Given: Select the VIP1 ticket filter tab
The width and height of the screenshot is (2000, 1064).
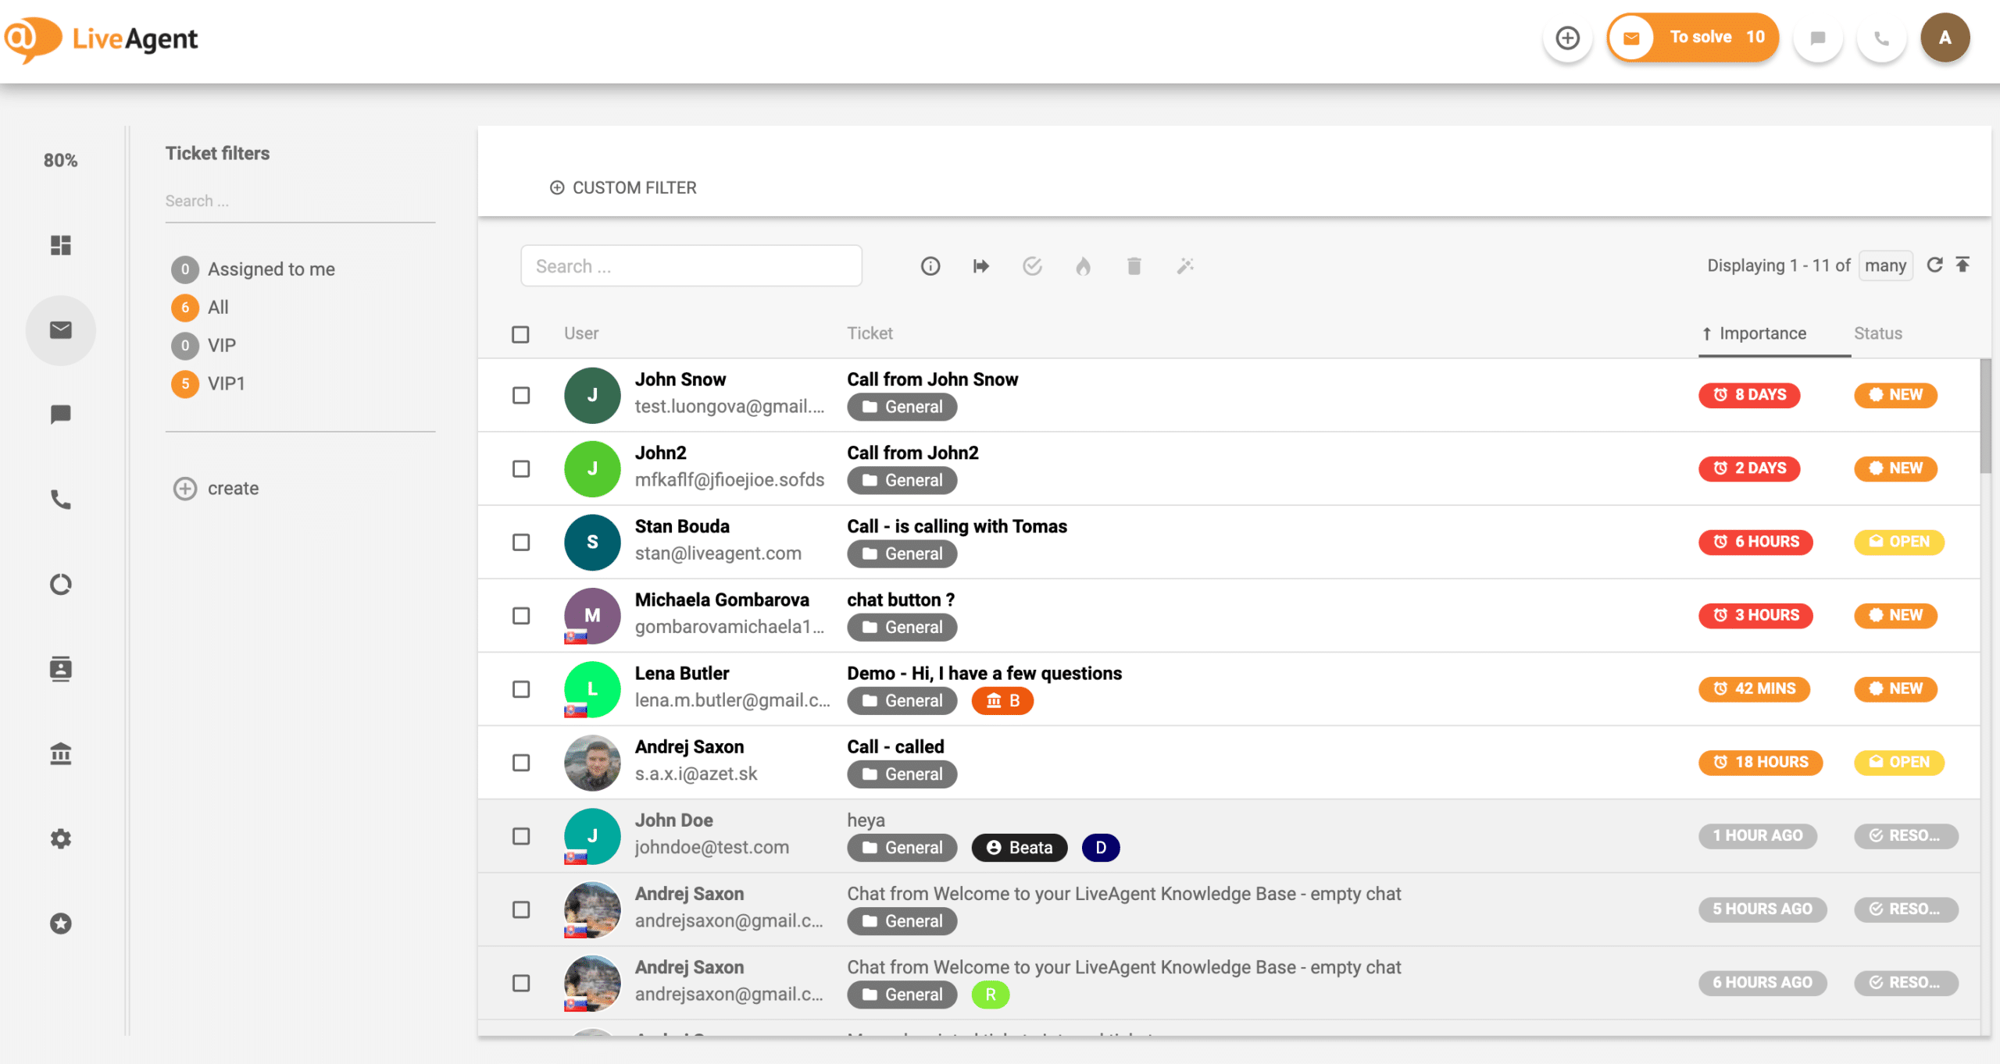Looking at the screenshot, I should click(x=225, y=382).
